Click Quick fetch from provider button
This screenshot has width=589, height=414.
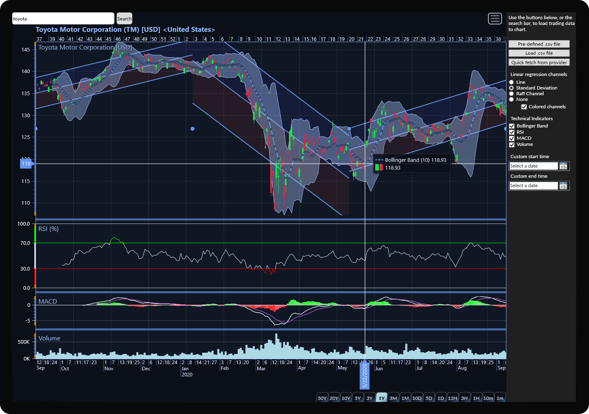tap(539, 63)
